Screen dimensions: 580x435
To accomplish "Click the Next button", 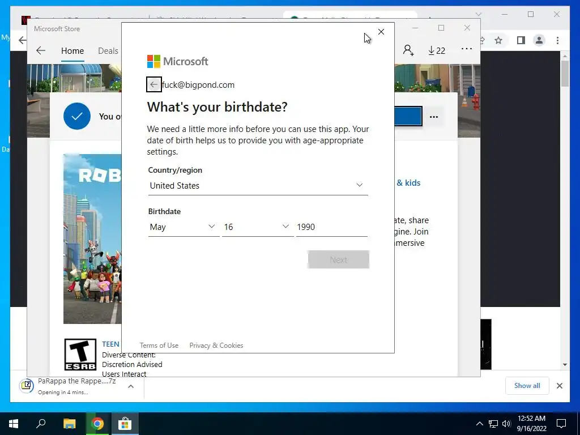I will [339, 259].
